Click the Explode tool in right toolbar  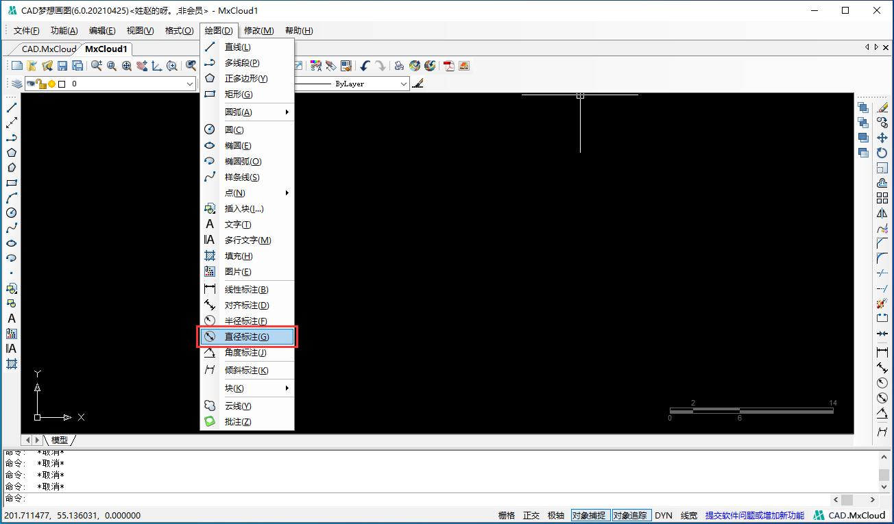click(882, 303)
